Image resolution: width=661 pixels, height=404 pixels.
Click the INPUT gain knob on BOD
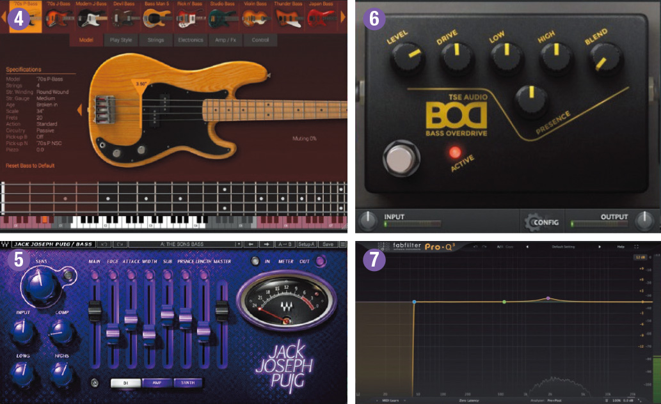[368, 220]
